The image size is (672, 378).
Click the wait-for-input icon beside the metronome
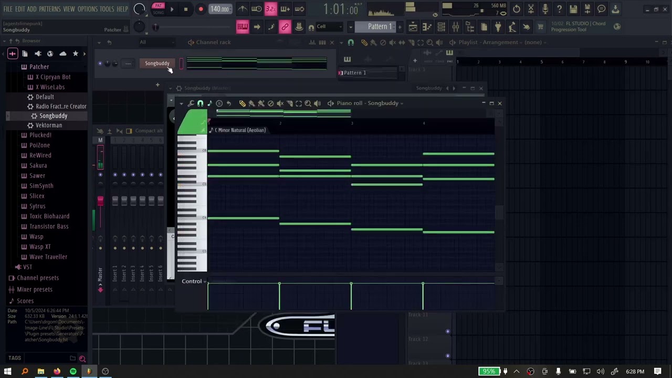coord(256,9)
